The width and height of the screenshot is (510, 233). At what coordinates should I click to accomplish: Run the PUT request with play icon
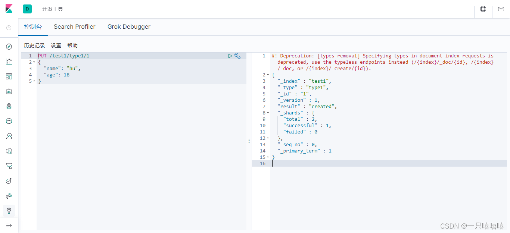pos(230,56)
